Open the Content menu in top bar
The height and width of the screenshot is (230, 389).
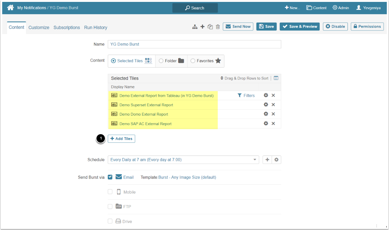[x=316, y=8]
